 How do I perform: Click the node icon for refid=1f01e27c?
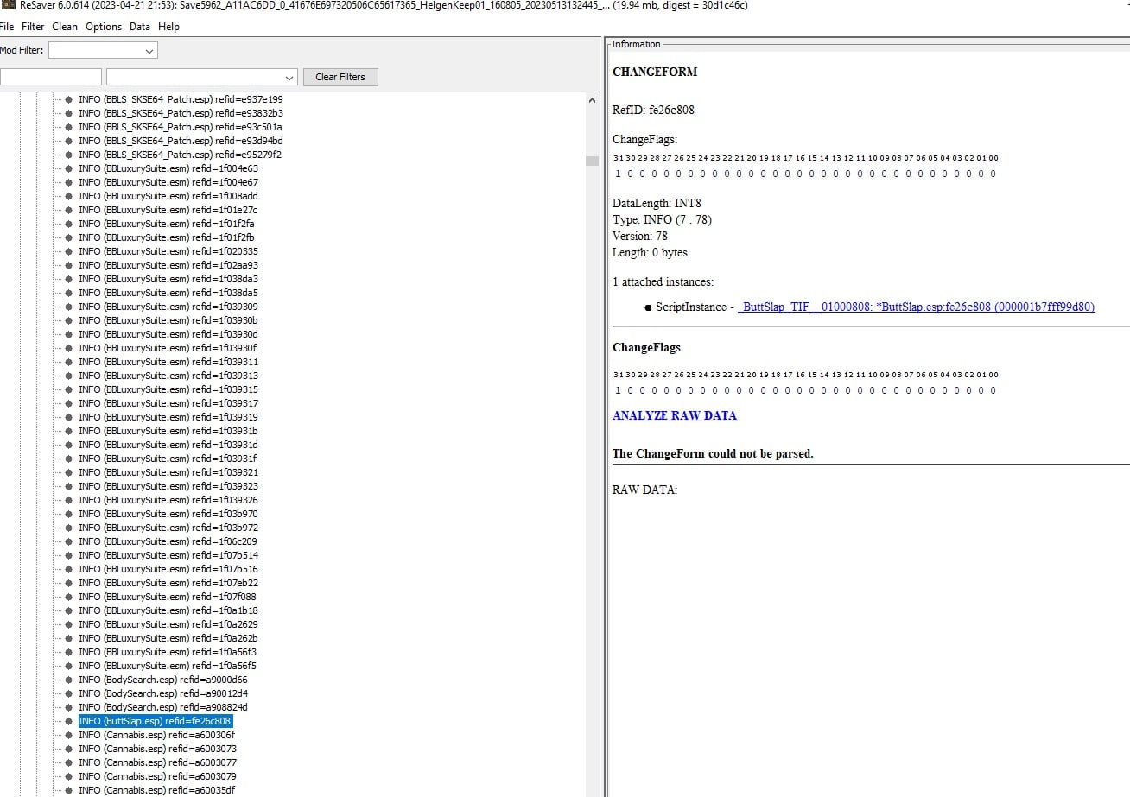pos(69,210)
